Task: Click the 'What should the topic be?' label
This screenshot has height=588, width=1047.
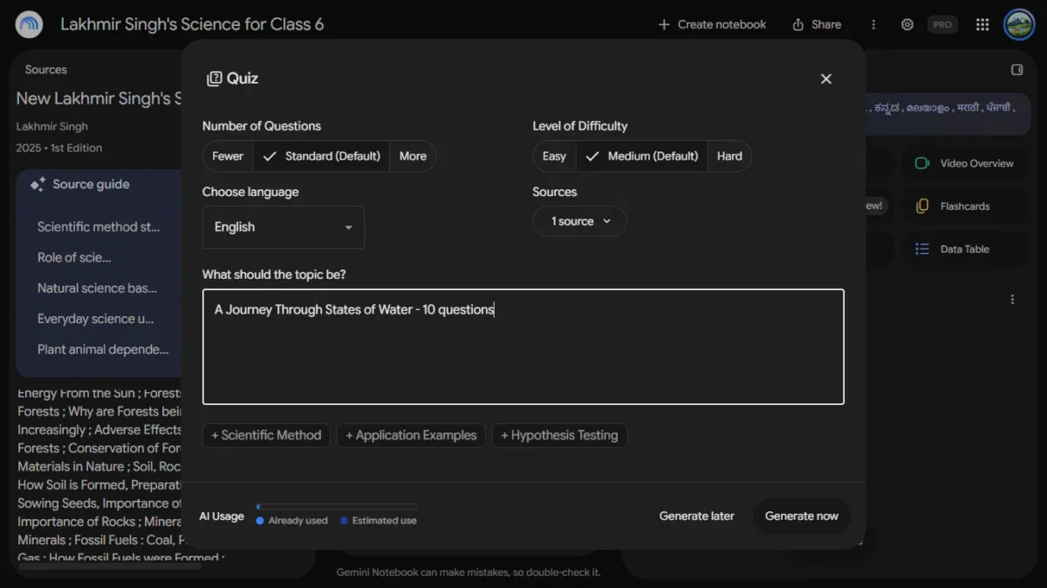Action: (x=274, y=274)
